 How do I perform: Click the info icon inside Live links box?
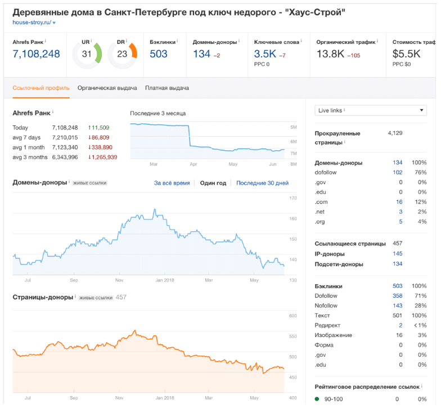[344, 110]
